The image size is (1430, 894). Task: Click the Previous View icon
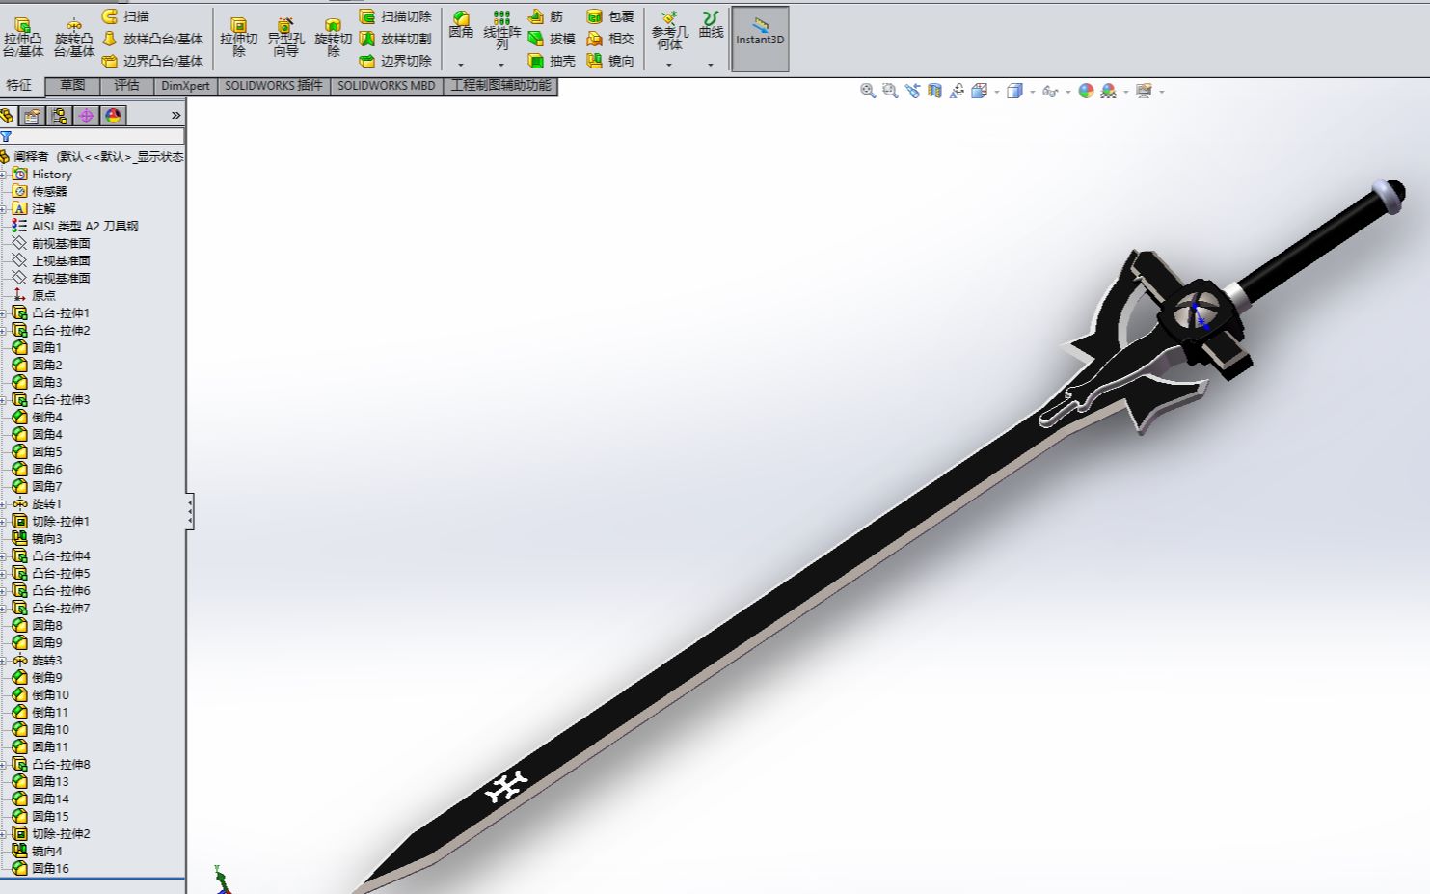[912, 91]
